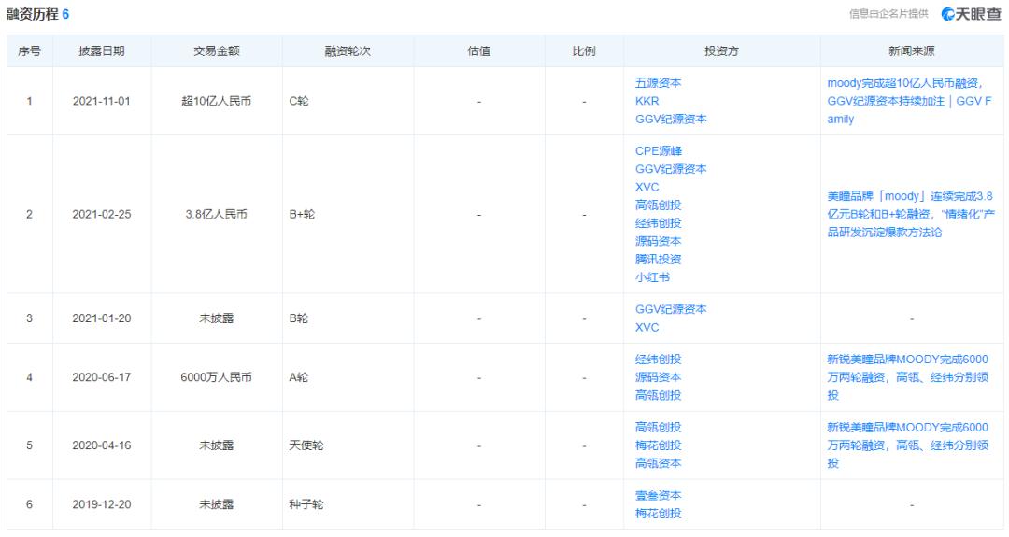Open the 五源资本 investor link

(658, 83)
